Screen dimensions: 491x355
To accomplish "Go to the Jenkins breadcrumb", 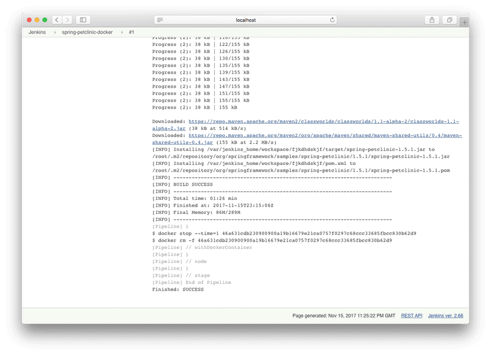I will pos(37,32).
